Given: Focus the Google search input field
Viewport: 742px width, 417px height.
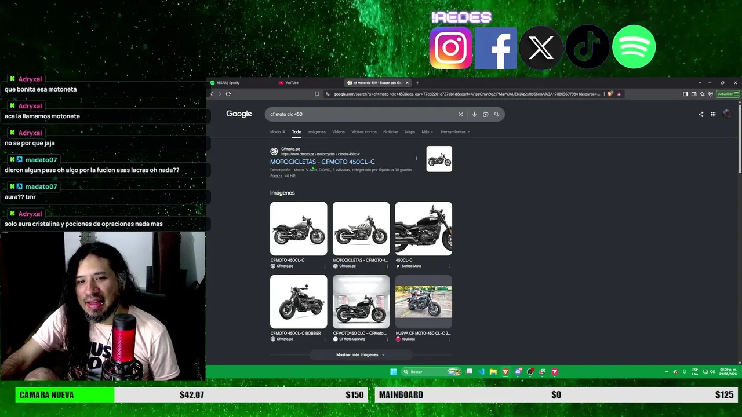Looking at the screenshot, I should coord(362,114).
